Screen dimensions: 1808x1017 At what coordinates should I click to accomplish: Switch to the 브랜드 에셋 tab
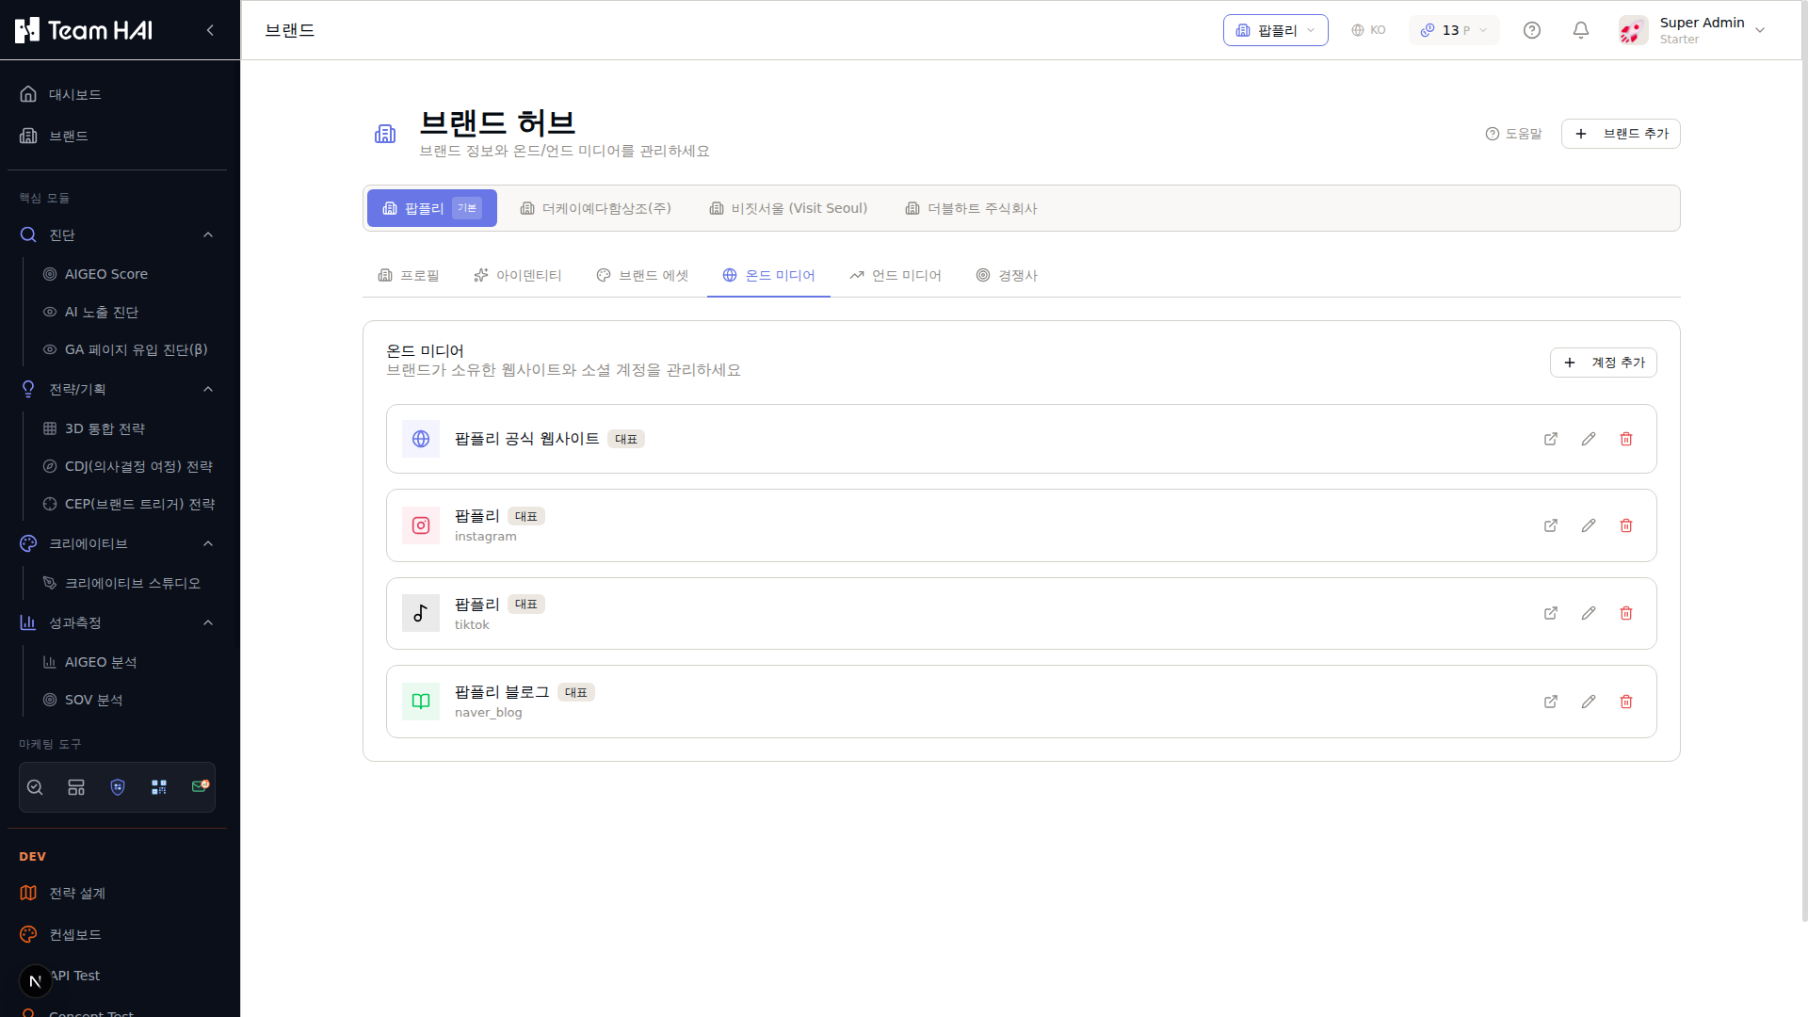[642, 275]
